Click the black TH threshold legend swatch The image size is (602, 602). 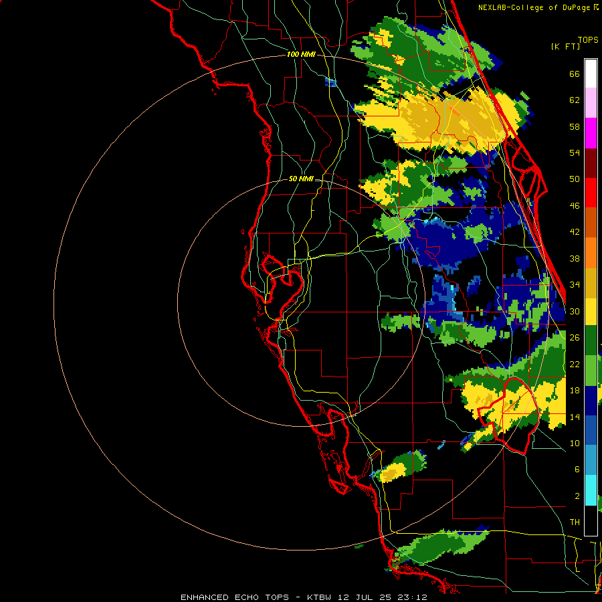pyautogui.click(x=591, y=520)
